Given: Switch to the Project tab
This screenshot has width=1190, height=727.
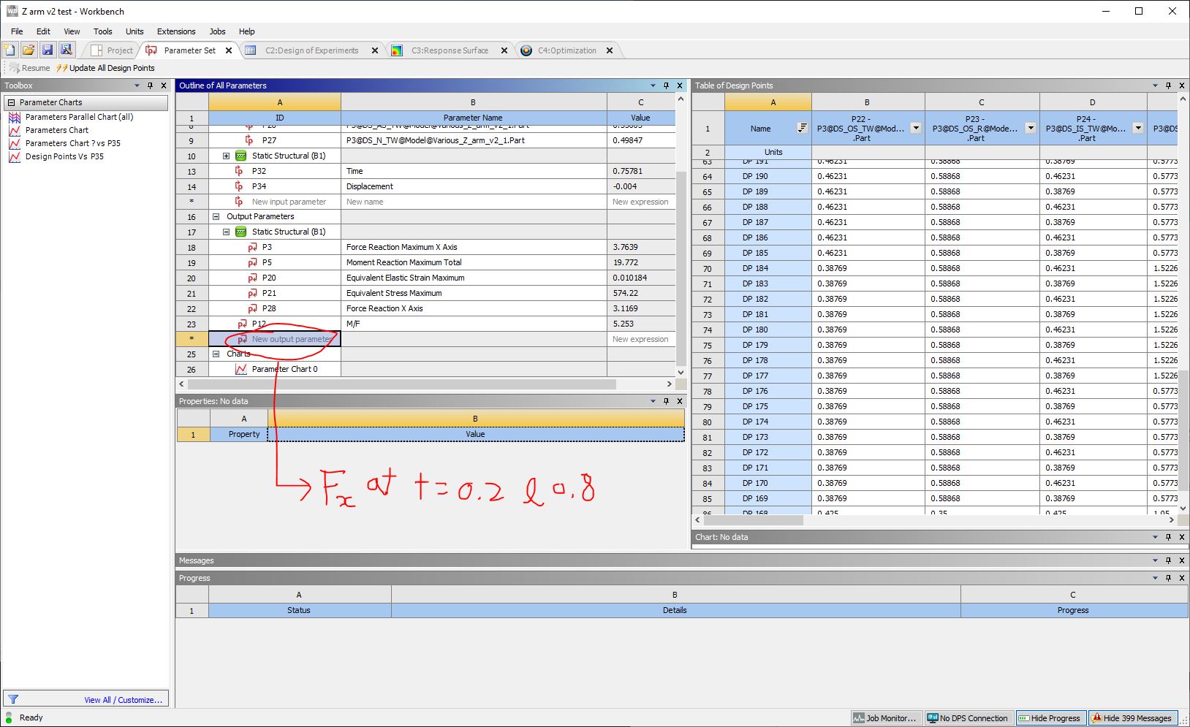Looking at the screenshot, I should (x=113, y=50).
